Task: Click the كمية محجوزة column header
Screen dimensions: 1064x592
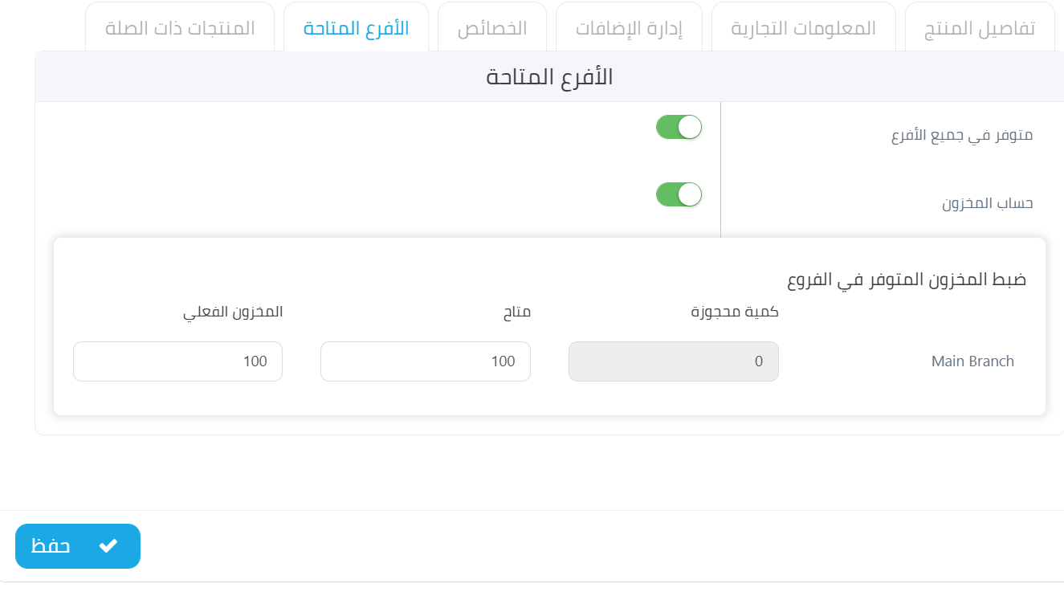Action: tap(735, 312)
